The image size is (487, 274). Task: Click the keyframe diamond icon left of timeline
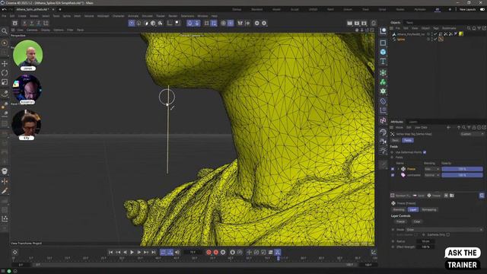(x=15, y=252)
